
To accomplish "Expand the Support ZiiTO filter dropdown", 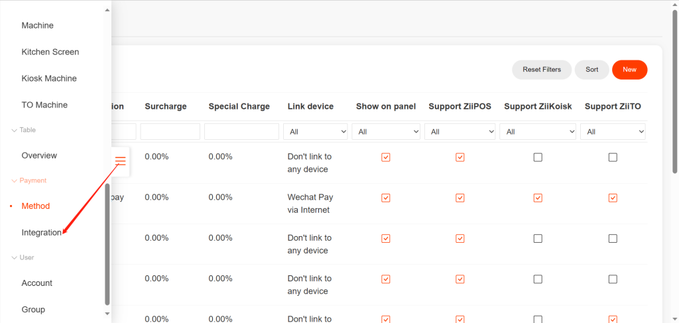I will 613,132.
